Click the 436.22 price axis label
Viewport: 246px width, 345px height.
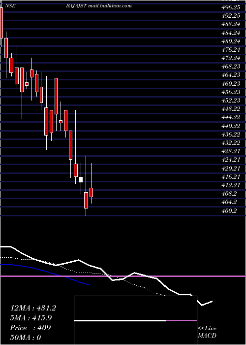[x=231, y=135]
